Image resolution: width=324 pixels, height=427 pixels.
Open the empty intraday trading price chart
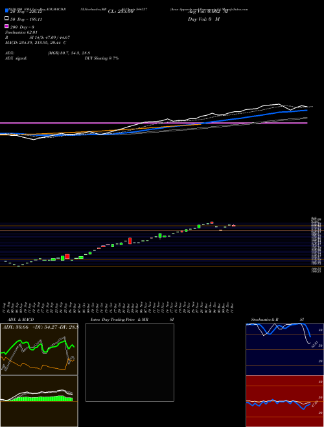(130, 362)
